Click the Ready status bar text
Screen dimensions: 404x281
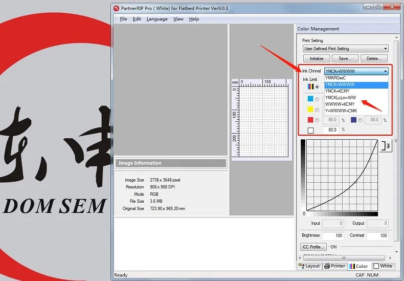121,275
